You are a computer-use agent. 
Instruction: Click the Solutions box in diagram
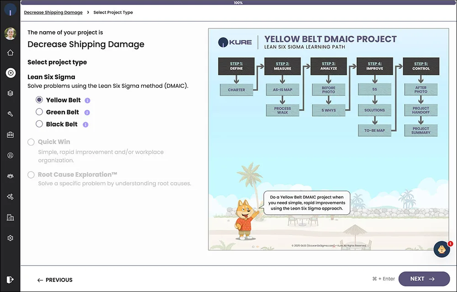(x=375, y=110)
